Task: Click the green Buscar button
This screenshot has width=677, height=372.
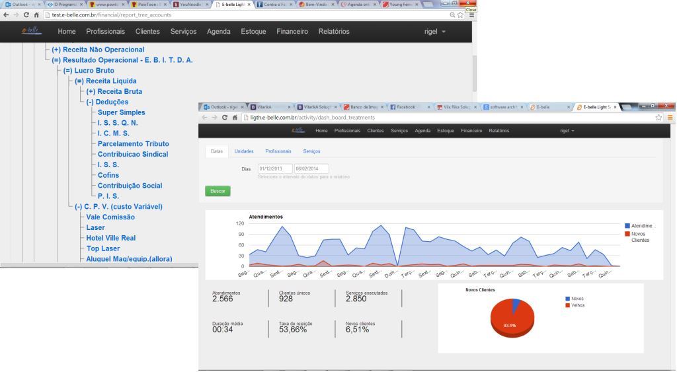Action: click(x=218, y=191)
